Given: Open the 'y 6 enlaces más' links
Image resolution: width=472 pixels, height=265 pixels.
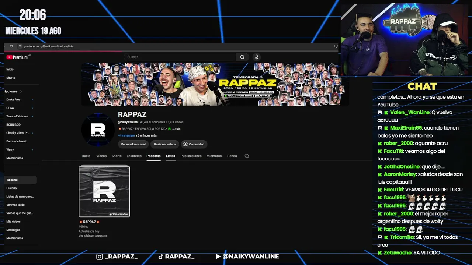Looking at the screenshot, I should (x=146, y=135).
